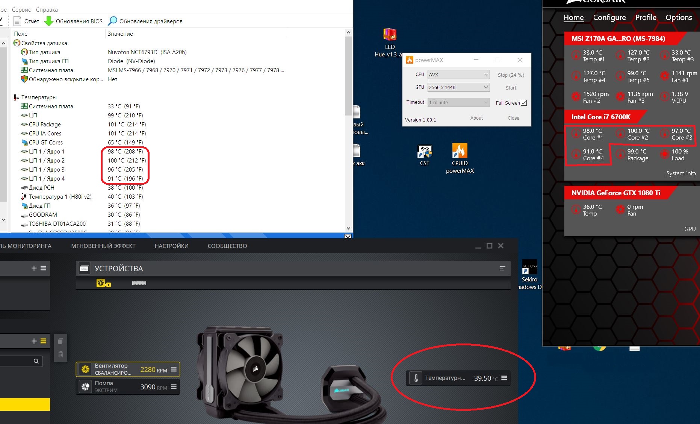The height and width of the screenshot is (424, 700).
Task: Open temperature sensor 39.50 row menu icon
Action: pyautogui.click(x=504, y=378)
